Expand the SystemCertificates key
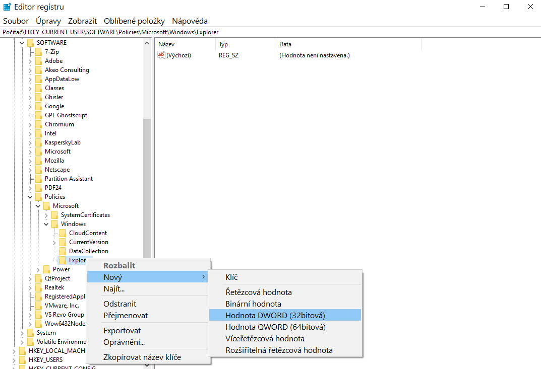This screenshot has width=541, height=369. pyautogui.click(x=46, y=215)
